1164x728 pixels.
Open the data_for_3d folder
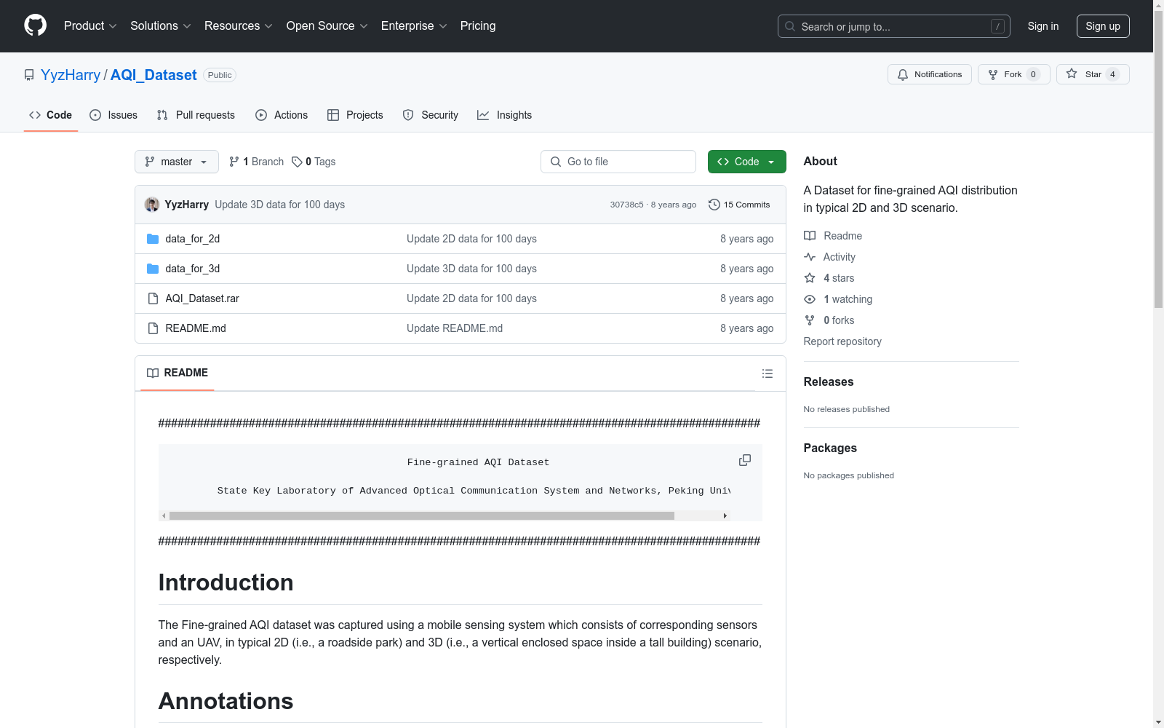(193, 269)
